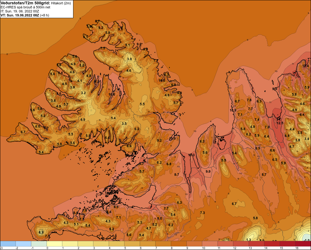
Task: Click the temperature value '6.0' on the map
Action: [x=38, y=126]
